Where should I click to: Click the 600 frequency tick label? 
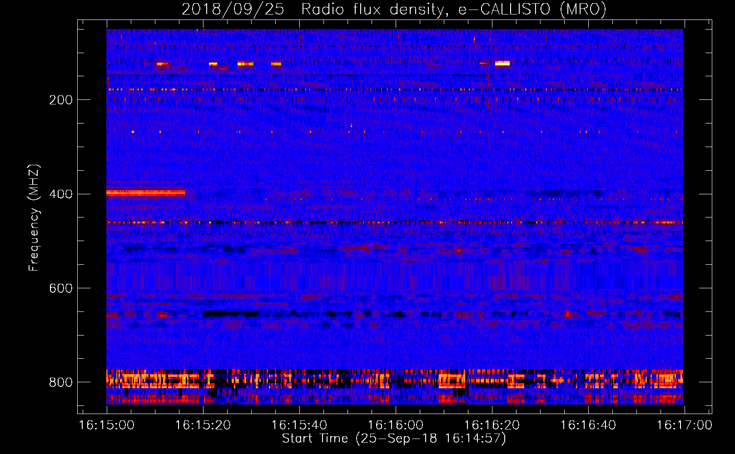[x=61, y=289]
